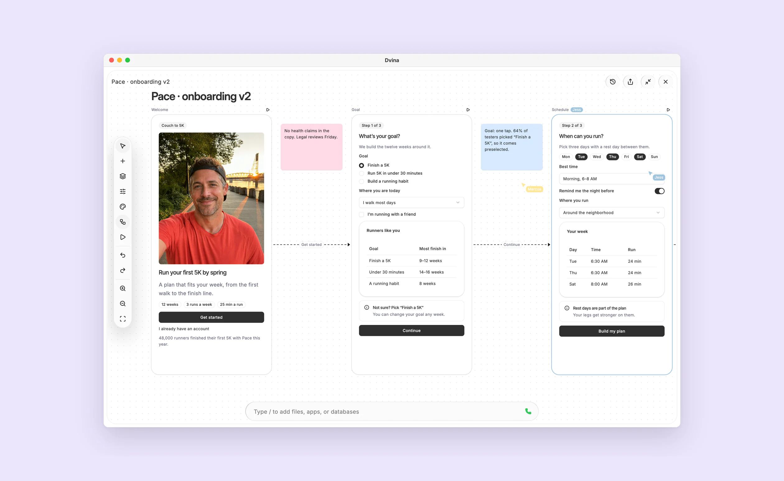Fit canvas to screen icon
Screen dimensions: 784x481
coord(123,319)
